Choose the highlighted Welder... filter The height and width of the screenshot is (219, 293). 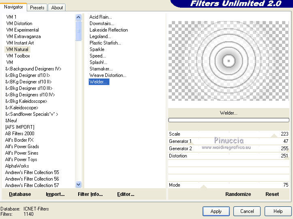click(x=99, y=82)
